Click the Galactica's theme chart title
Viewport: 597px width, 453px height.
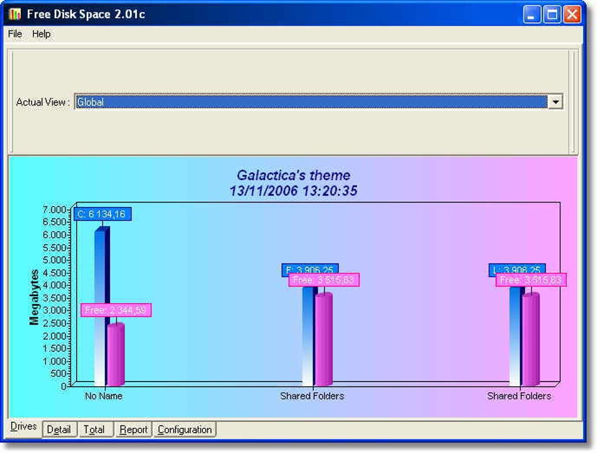[x=293, y=175]
